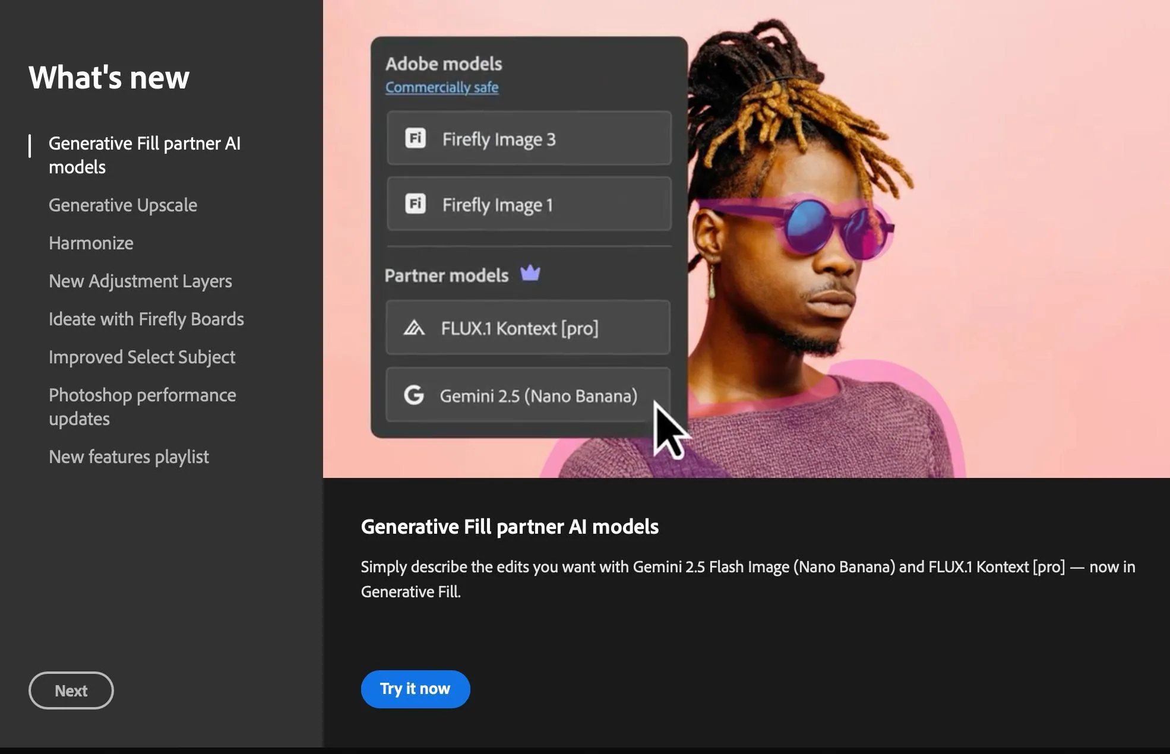Select Generative Fill partner AI models item
Image resolution: width=1170 pixels, height=754 pixels.
[x=144, y=155]
